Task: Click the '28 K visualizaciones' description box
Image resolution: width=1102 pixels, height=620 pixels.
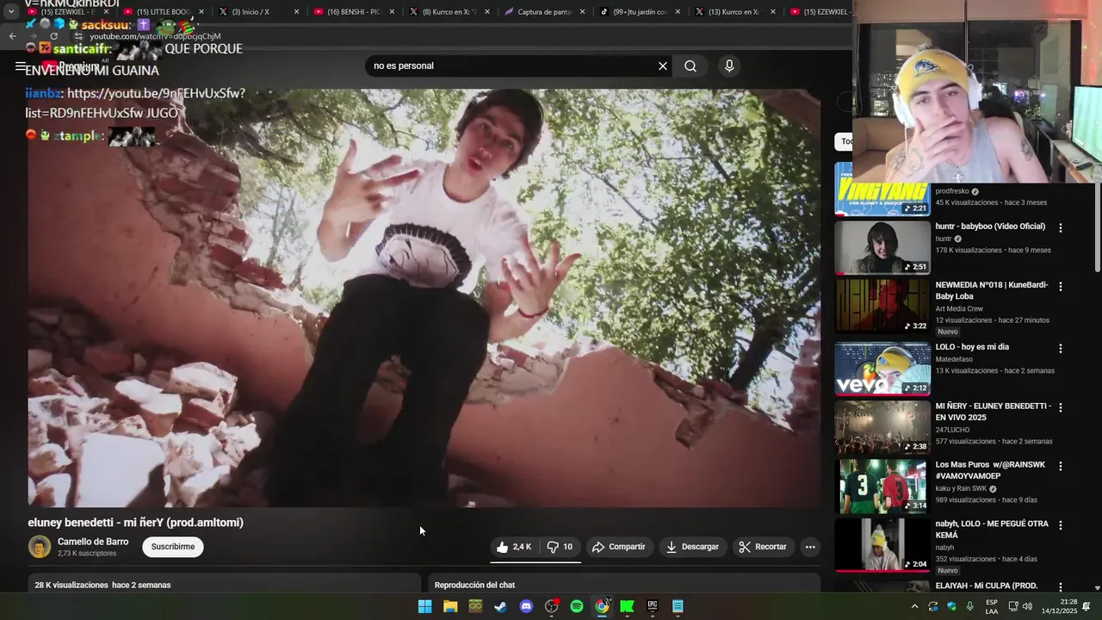Action: point(224,584)
